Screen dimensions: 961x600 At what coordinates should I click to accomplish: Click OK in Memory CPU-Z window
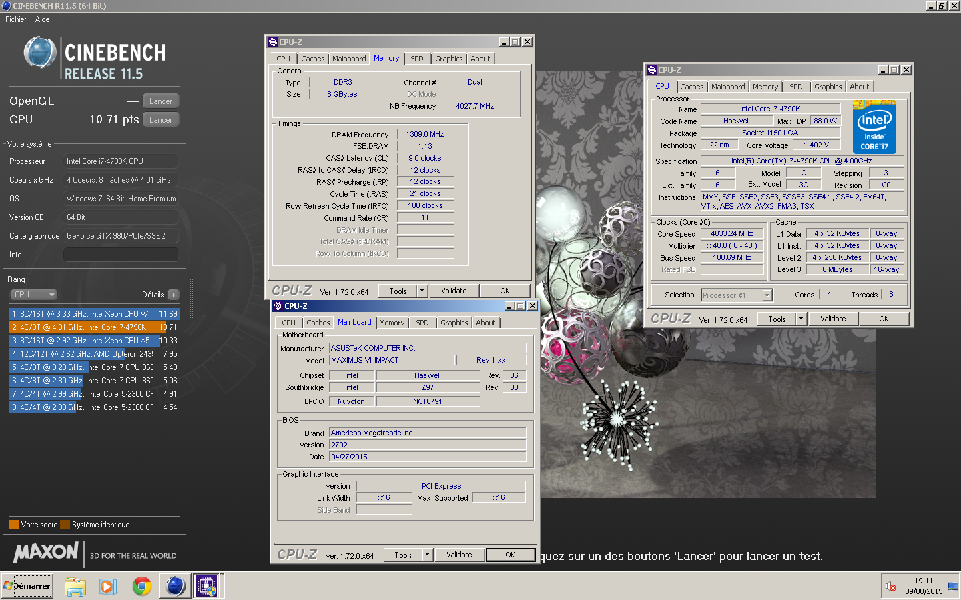click(505, 291)
